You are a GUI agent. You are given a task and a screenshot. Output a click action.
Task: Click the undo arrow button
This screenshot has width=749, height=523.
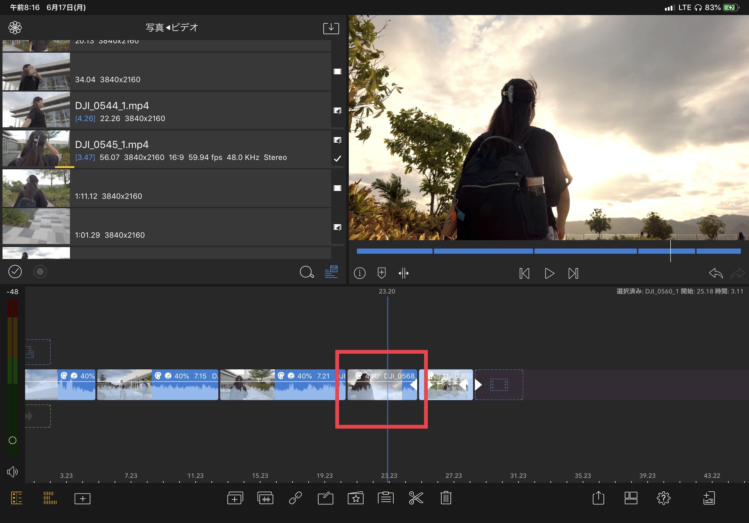tap(715, 273)
